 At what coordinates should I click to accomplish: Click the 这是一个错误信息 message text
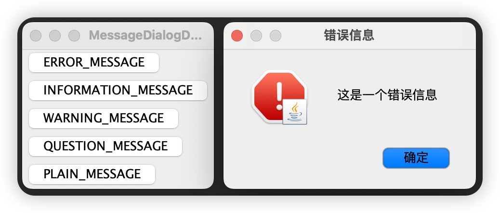click(x=387, y=95)
